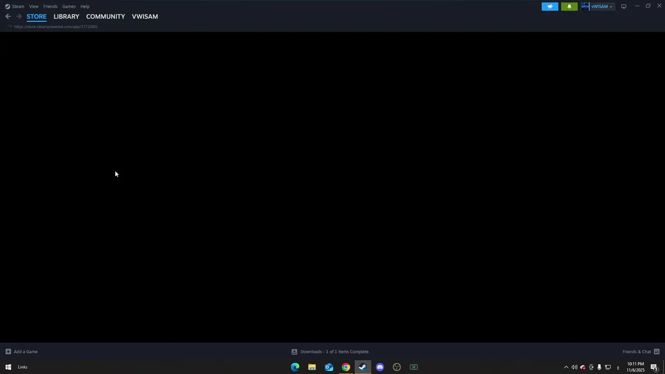Go forward with the forward arrow

tap(19, 17)
